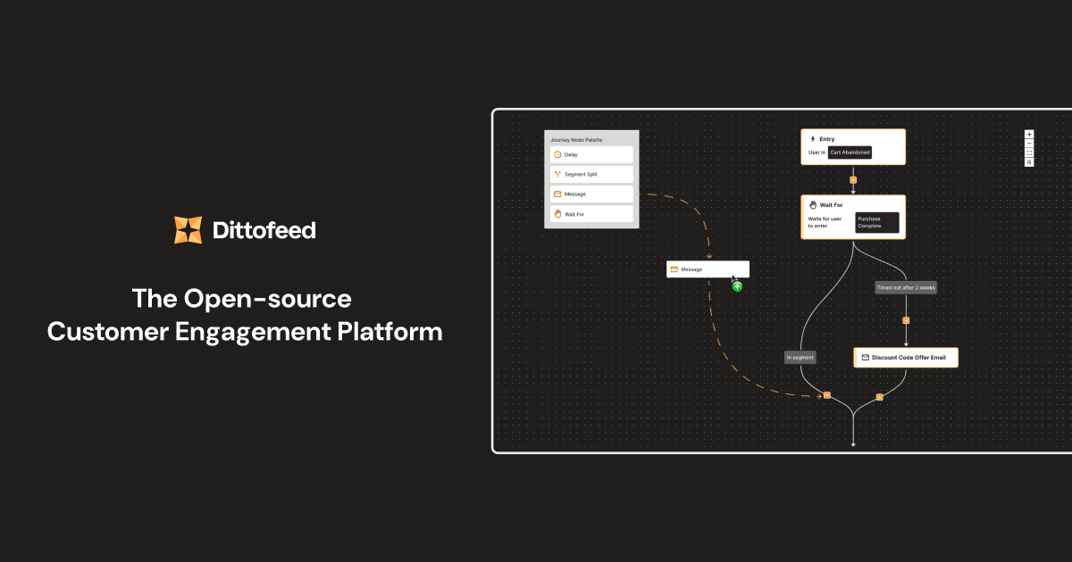Screen dimensions: 1072x562
Task: Click the fit view canvas control
Action: 1029,153
